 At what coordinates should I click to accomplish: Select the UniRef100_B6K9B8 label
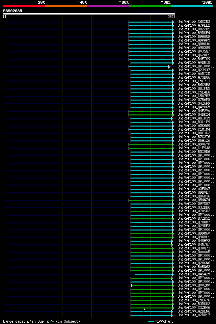(x=194, y=85)
